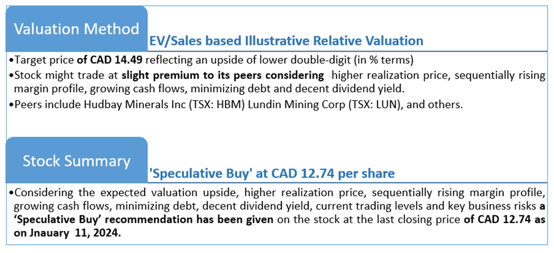
Task: Click the bullet before 'Peers include'
Action: pyautogui.click(x=11, y=106)
